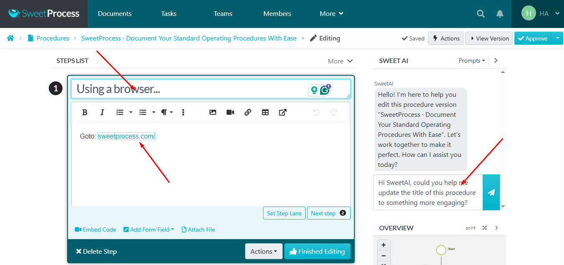Approve the procedure
Image resolution: width=564 pixels, height=265 pixels.
tap(533, 38)
